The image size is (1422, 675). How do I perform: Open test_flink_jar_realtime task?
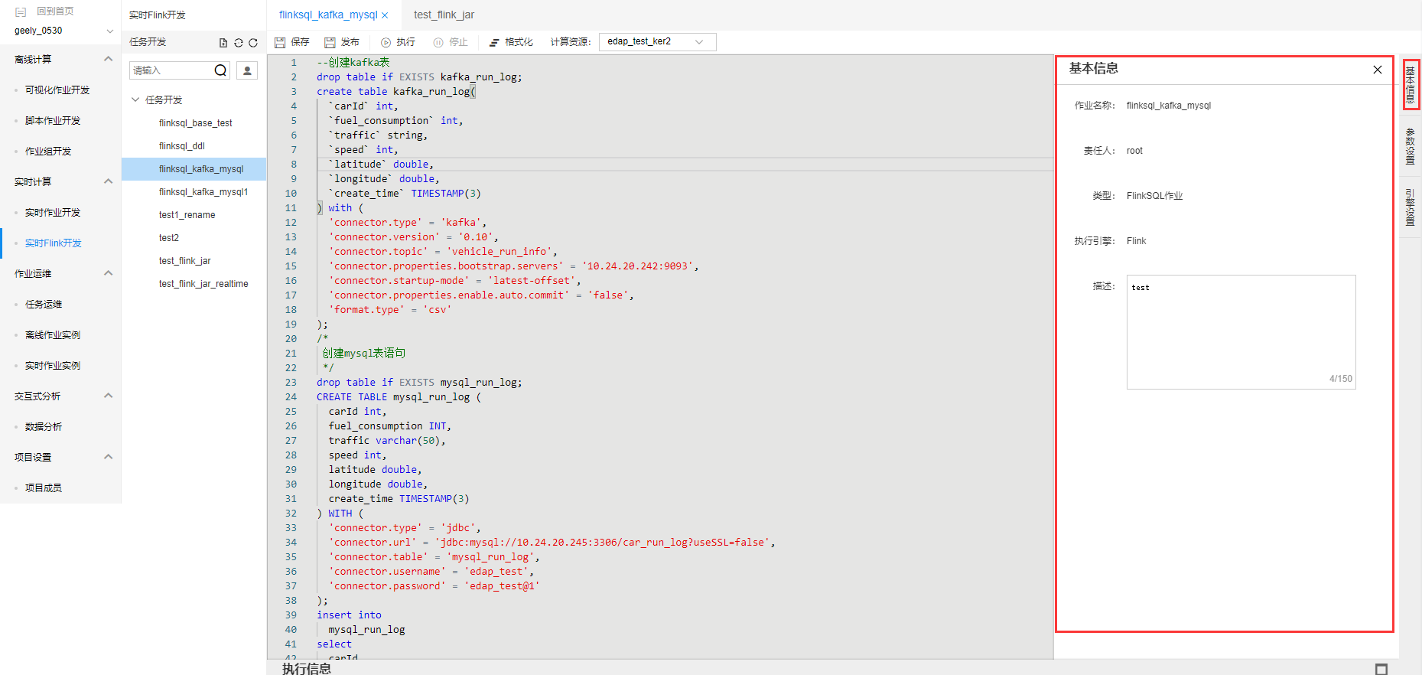point(203,284)
